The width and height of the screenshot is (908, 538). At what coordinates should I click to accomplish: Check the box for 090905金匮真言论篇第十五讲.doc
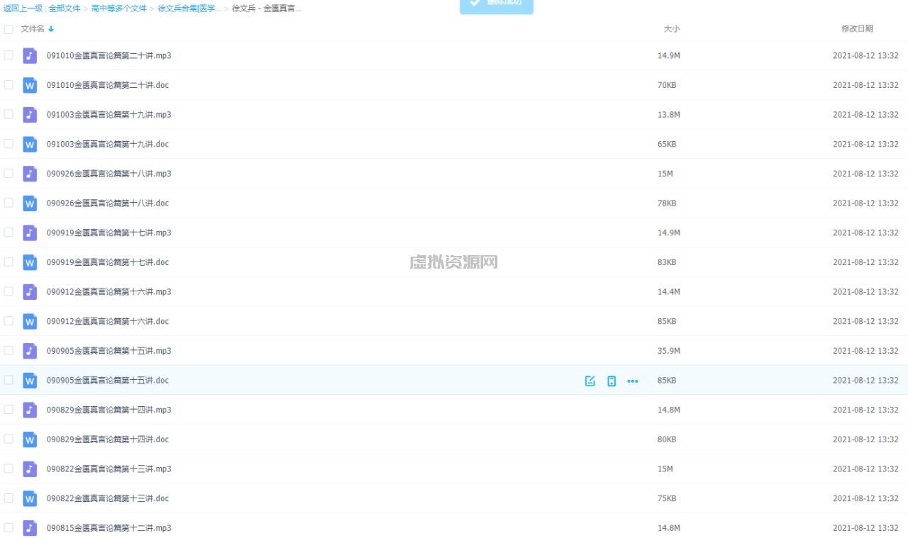[9, 380]
